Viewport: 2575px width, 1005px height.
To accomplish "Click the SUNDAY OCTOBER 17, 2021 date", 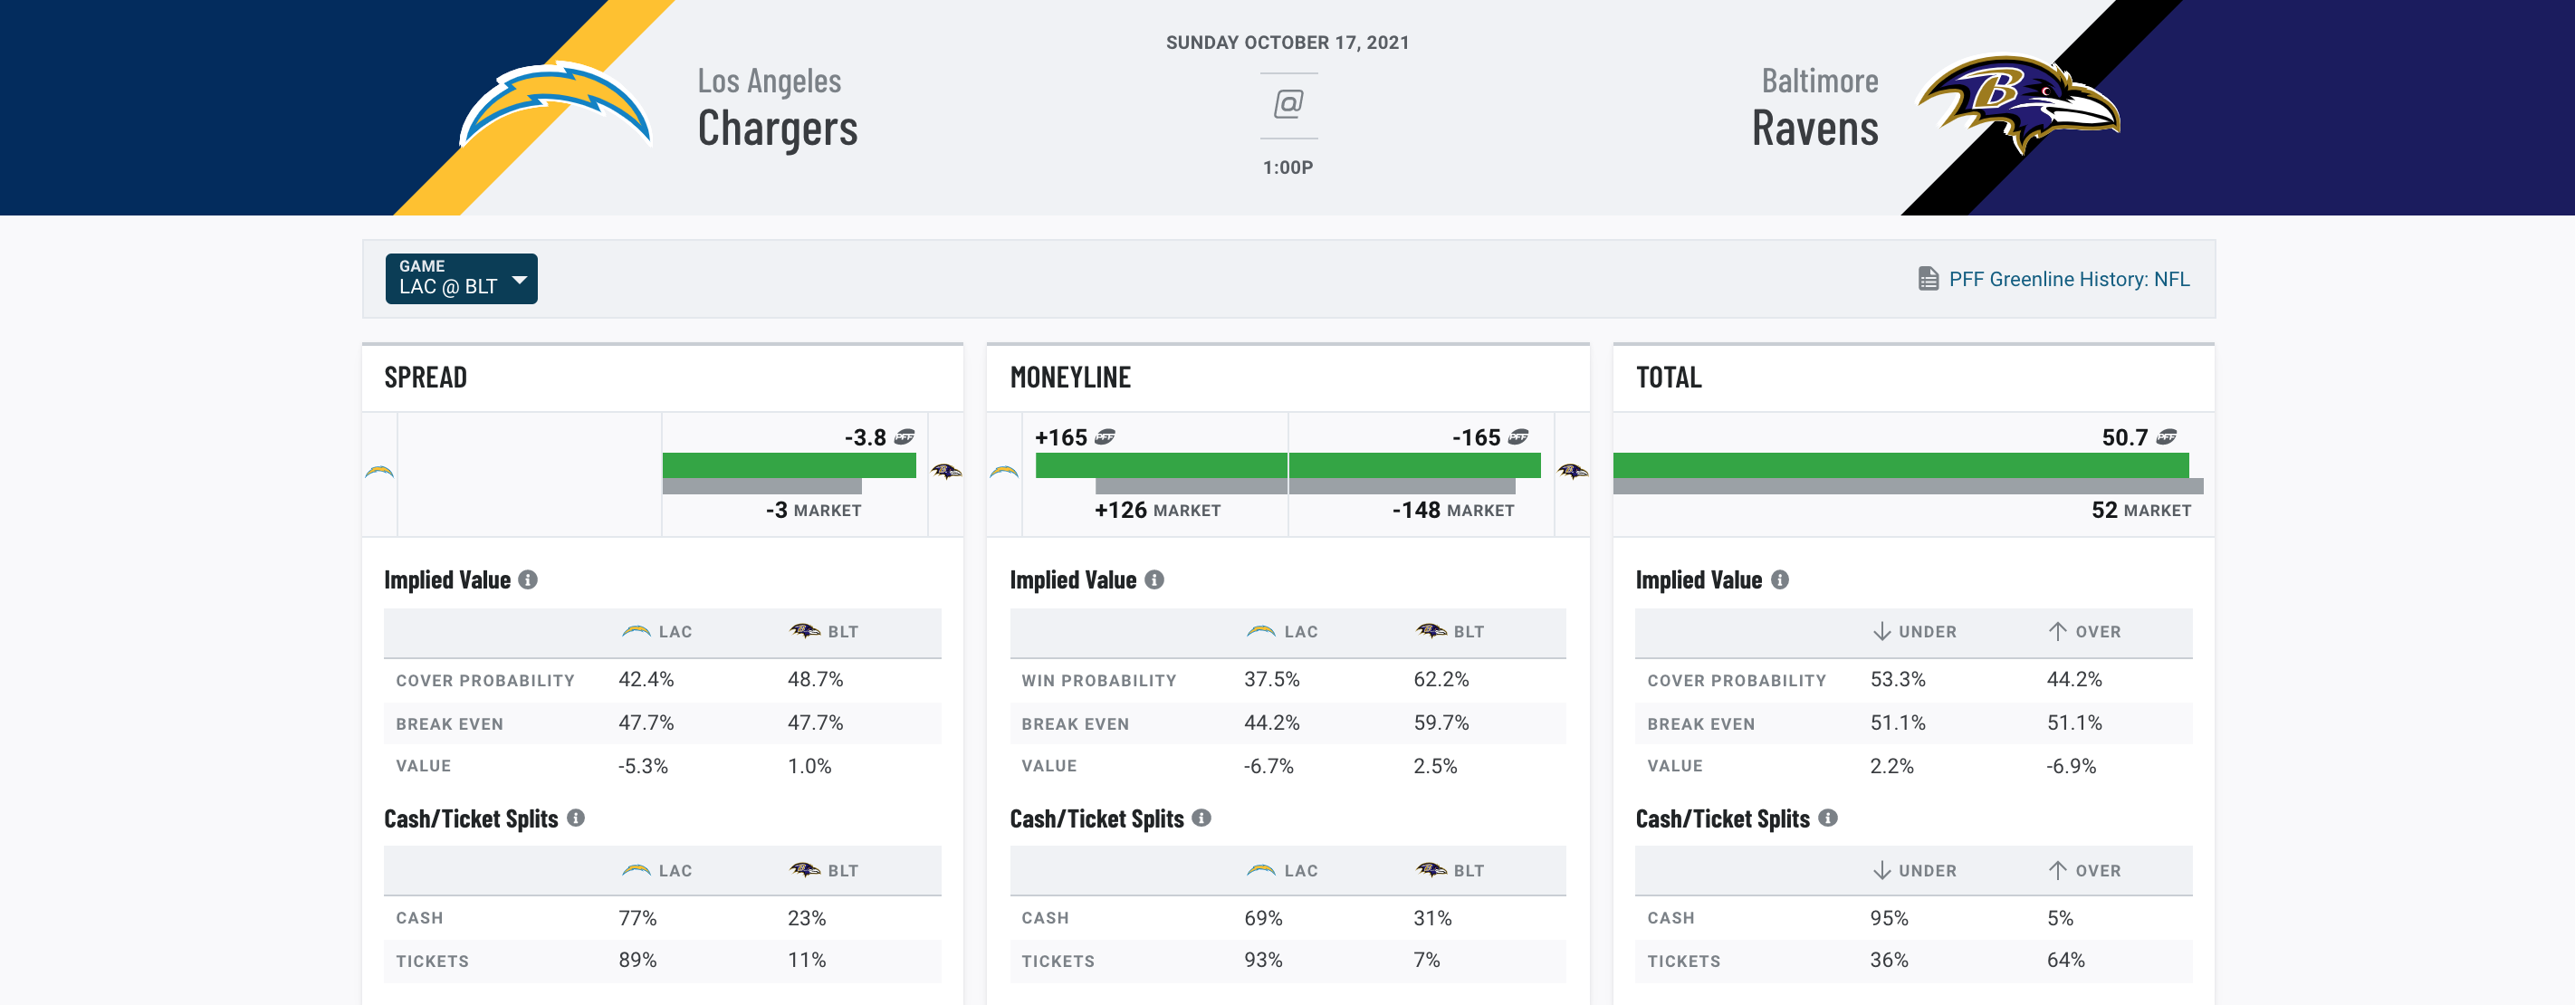I will [1287, 42].
